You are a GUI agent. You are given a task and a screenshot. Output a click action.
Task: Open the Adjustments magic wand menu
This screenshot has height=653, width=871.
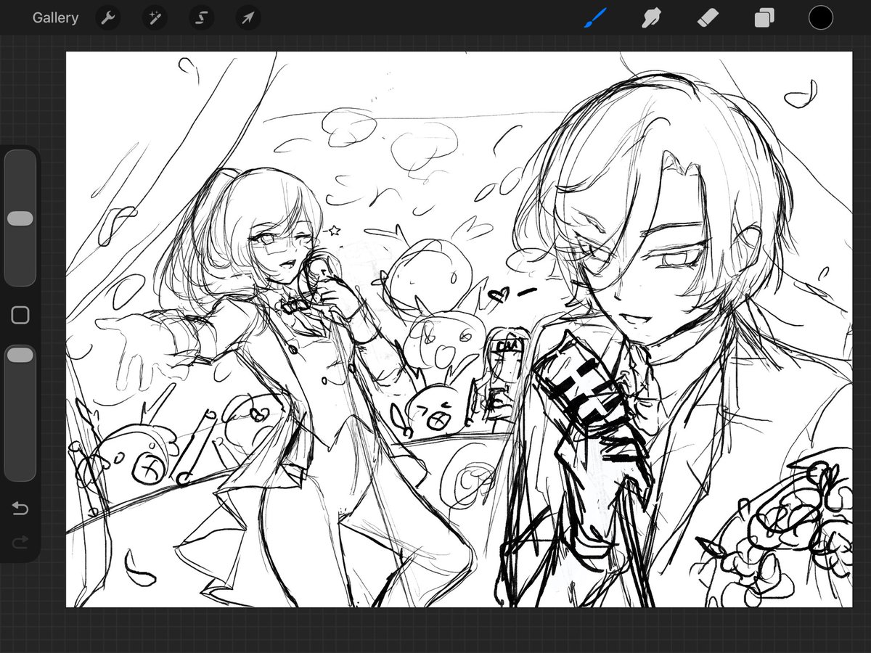(x=155, y=18)
